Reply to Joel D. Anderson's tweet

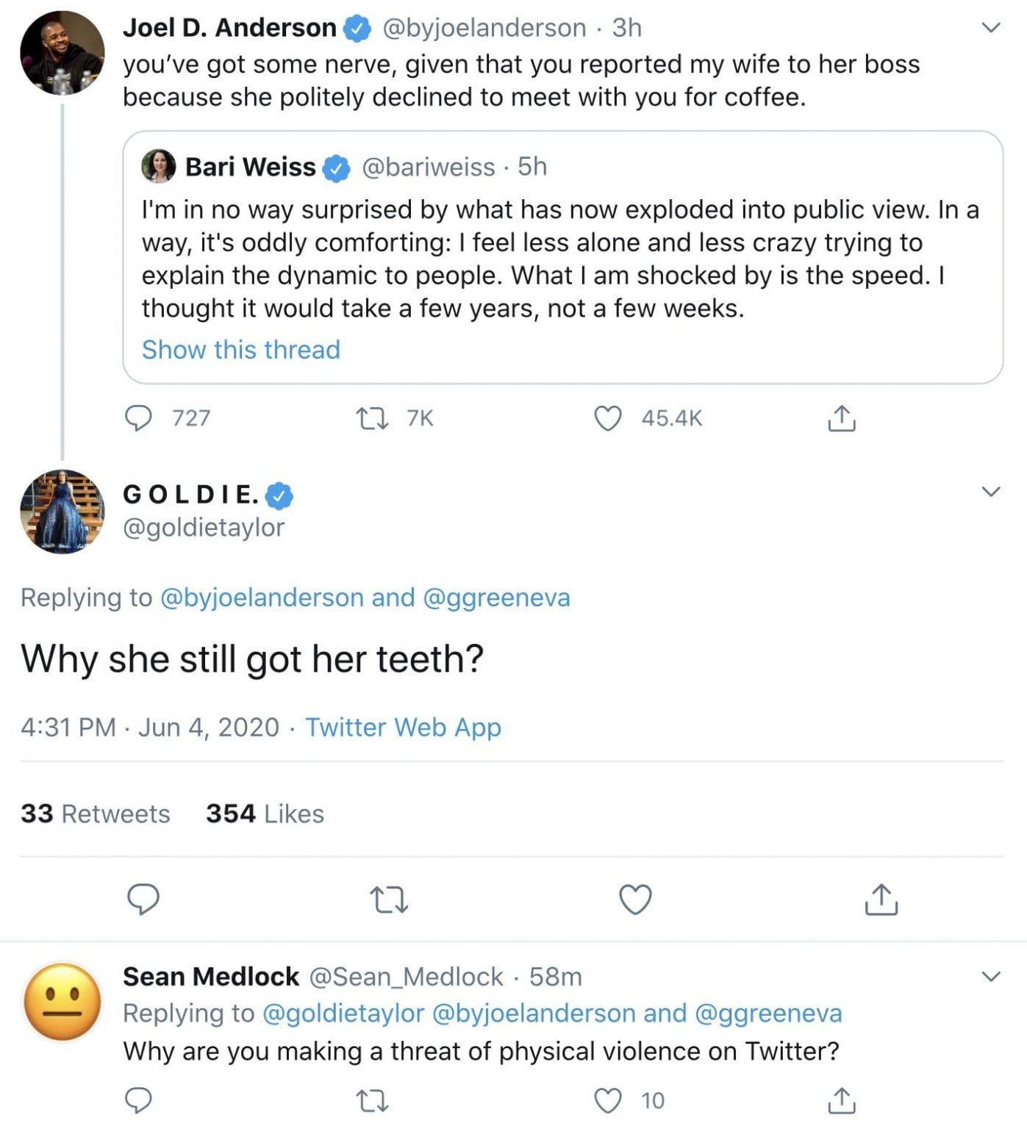tap(138, 418)
